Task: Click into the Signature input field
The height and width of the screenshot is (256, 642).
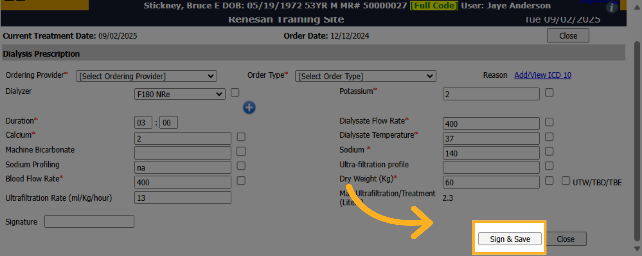Action: pos(89,221)
